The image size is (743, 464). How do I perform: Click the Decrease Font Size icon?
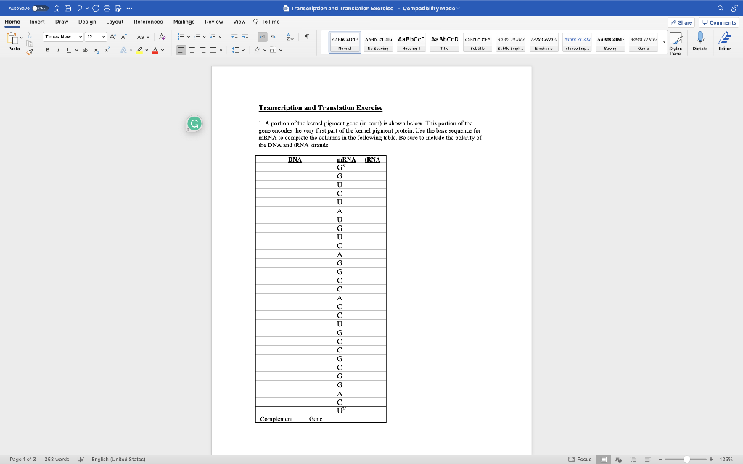(123, 37)
